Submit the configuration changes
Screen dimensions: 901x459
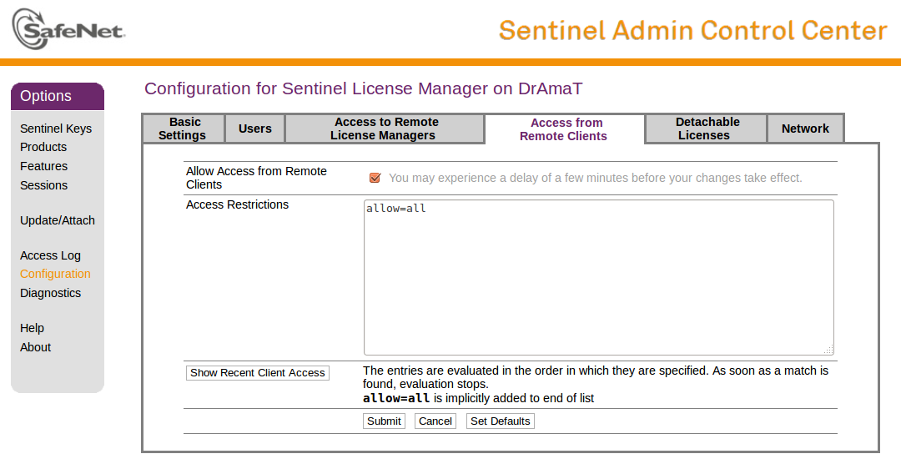[384, 421]
